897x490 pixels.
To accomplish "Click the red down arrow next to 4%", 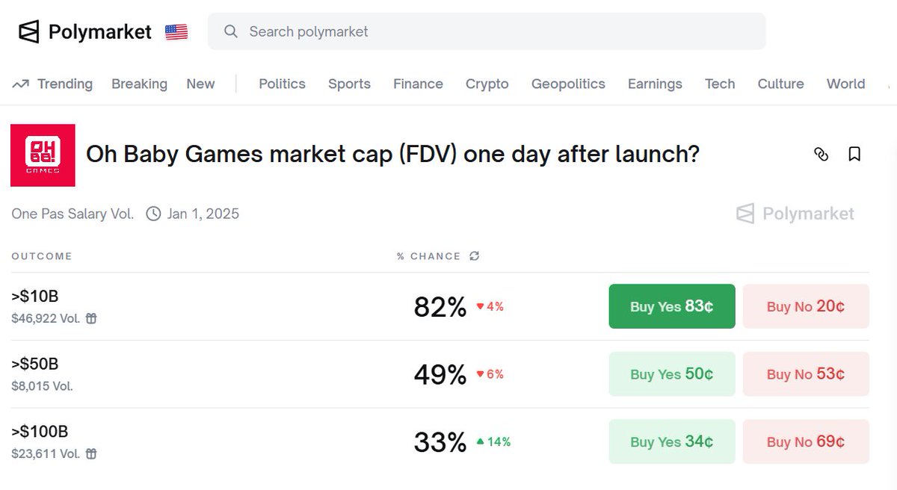I will coord(481,306).
